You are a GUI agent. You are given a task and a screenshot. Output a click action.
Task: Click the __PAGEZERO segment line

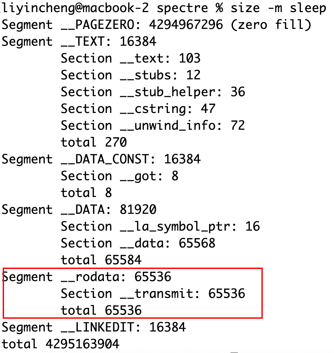pyautogui.click(x=157, y=25)
